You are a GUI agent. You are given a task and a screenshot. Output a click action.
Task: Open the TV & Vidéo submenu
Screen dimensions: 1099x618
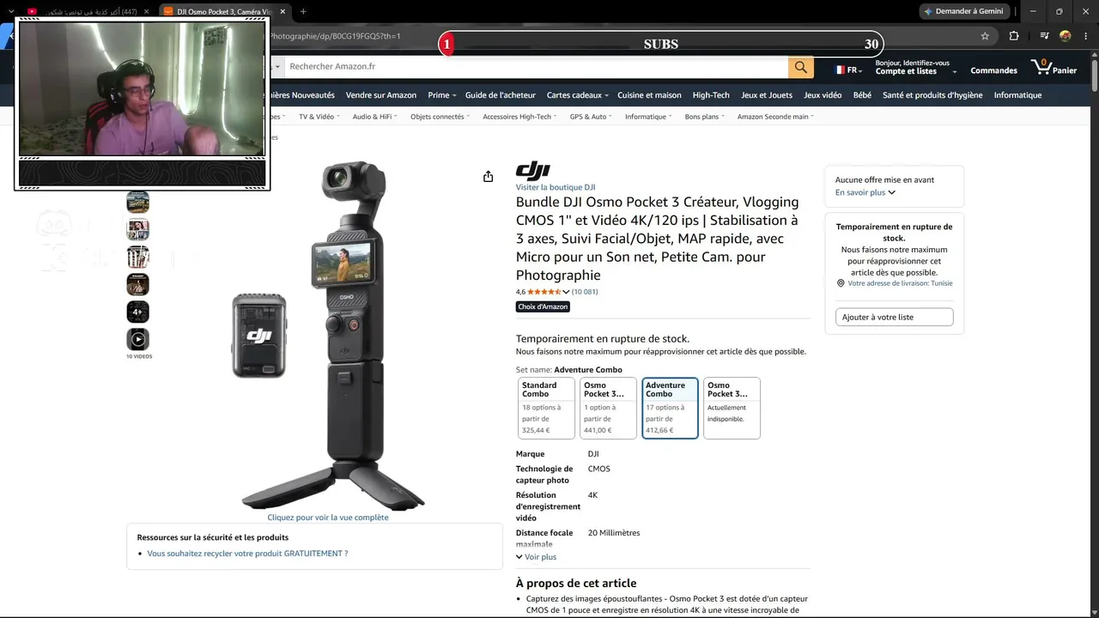point(319,117)
